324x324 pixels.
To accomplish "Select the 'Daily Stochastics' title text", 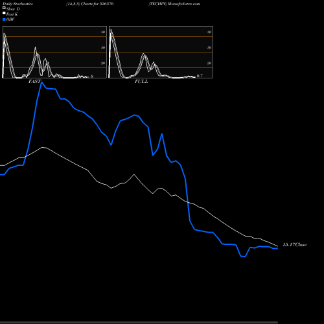I will pyautogui.click(x=17, y=4).
